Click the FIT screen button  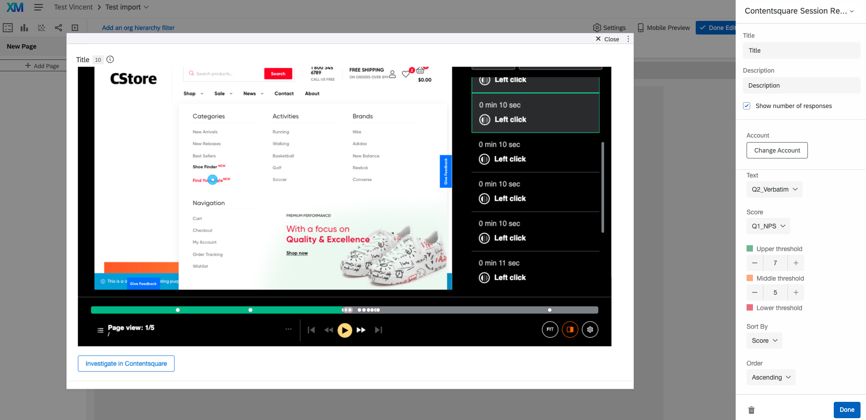click(x=550, y=329)
